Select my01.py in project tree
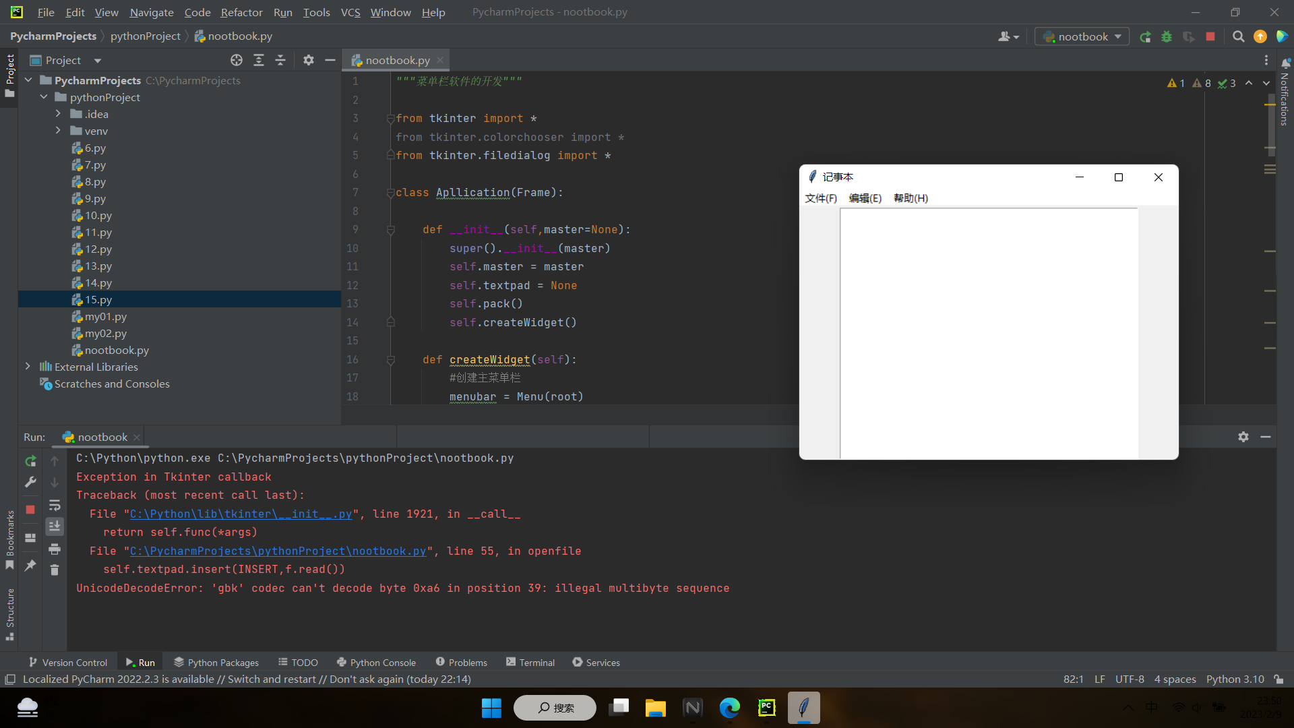The height and width of the screenshot is (728, 1294). (106, 317)
